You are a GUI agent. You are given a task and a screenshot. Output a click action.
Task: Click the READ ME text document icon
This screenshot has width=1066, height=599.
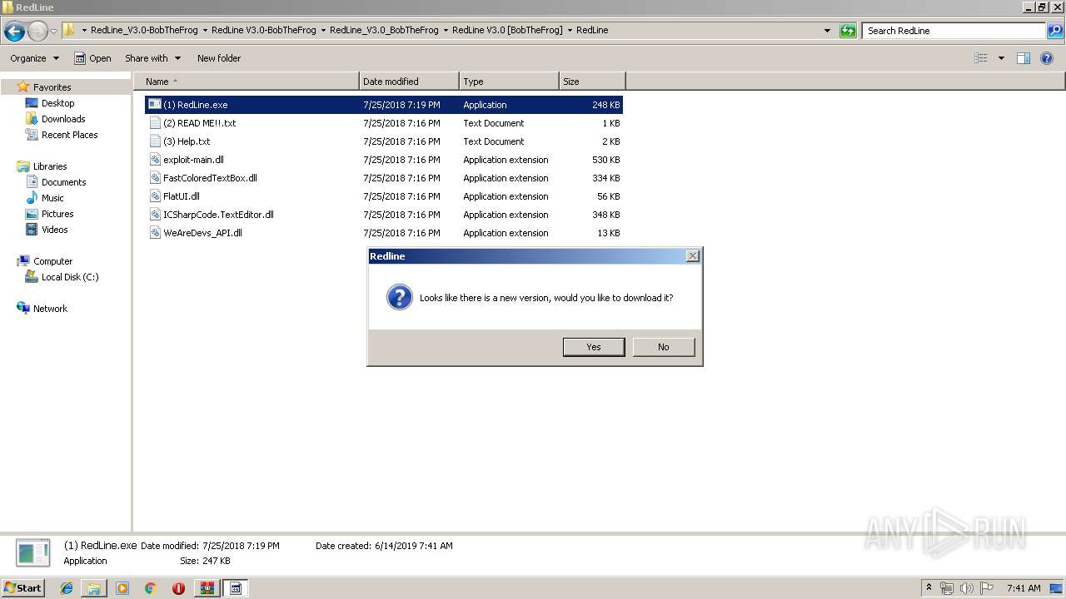tap(155, 123)
